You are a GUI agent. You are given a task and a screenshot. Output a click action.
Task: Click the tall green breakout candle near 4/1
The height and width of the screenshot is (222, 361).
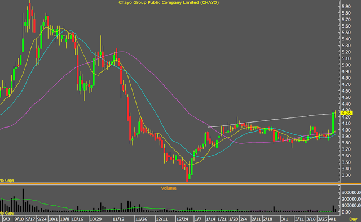click(333, 123)
